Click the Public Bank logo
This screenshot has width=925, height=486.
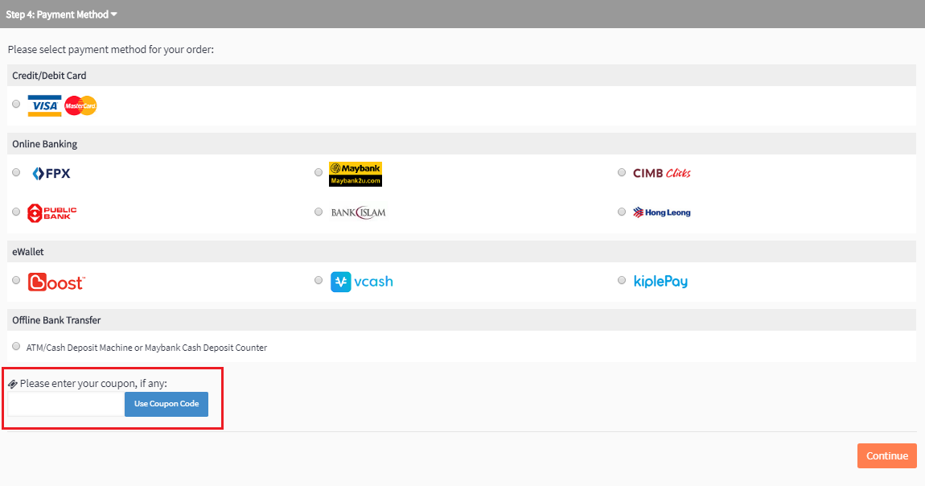click(52, 213)
